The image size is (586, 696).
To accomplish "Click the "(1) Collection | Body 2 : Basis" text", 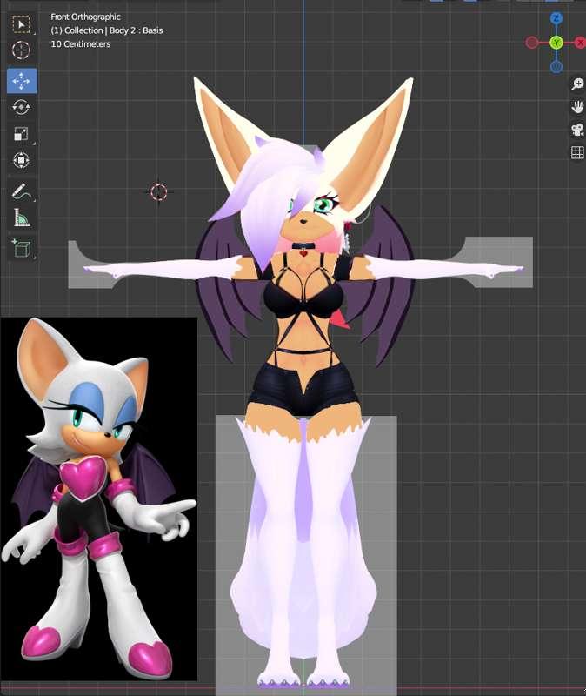I will tap(107, 30).
